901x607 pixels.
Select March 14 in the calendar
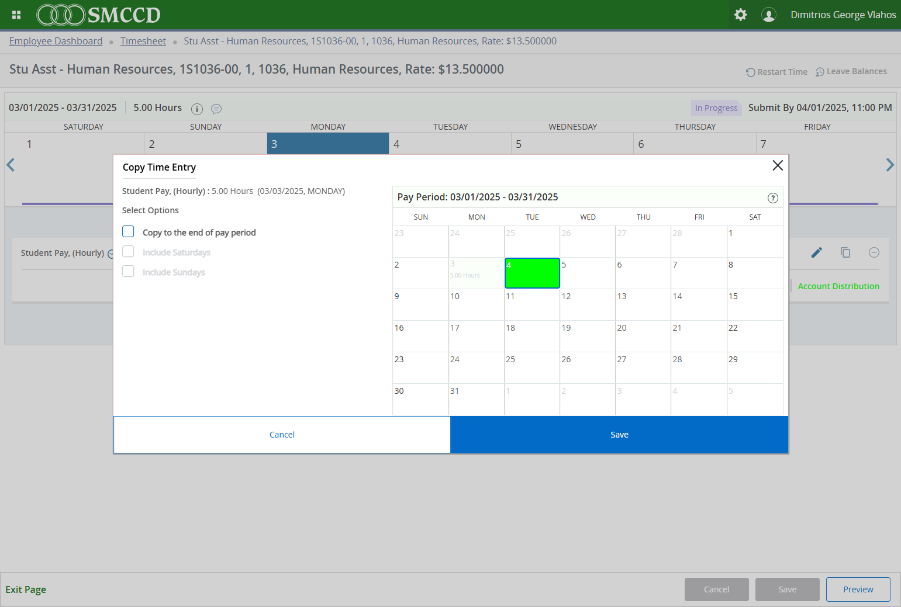[x=699, y=304]
